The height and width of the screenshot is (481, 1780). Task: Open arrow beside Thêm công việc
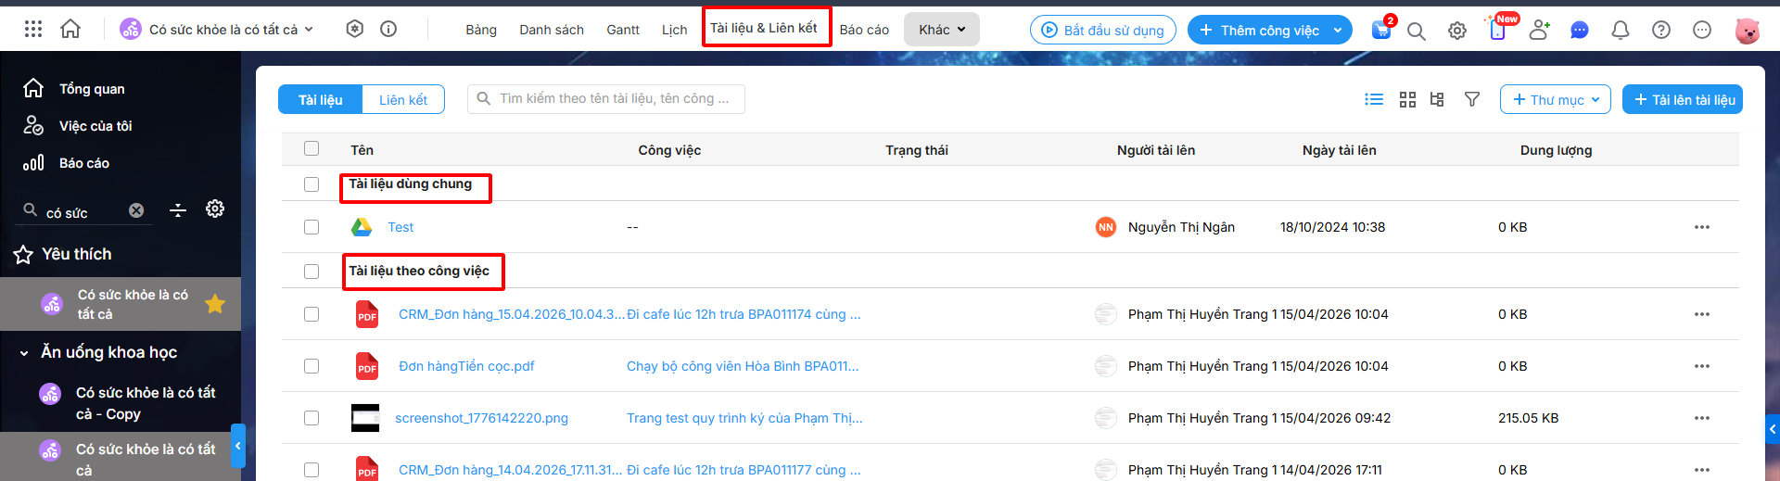(1338, 31)
